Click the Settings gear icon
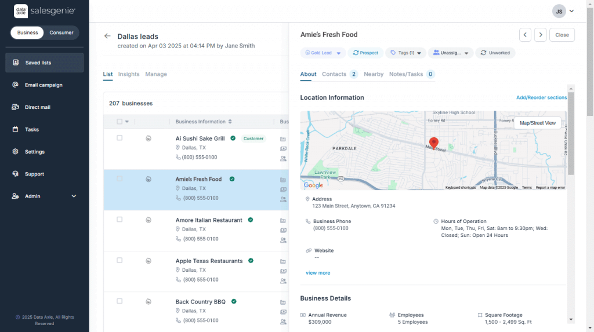594x332 pixels. point(15,151)
